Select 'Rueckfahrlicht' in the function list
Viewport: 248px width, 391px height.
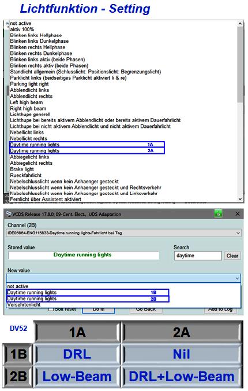25,175
